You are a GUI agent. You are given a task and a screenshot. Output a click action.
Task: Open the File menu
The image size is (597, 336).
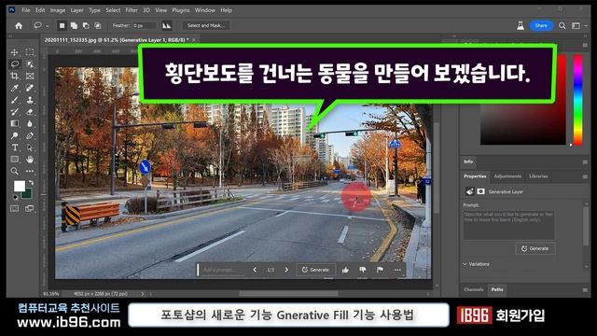[26, 10]
